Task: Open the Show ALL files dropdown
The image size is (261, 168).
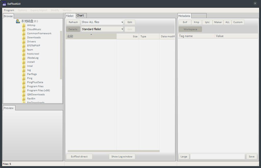Action: pyautogui.click(x=102, y=22)
